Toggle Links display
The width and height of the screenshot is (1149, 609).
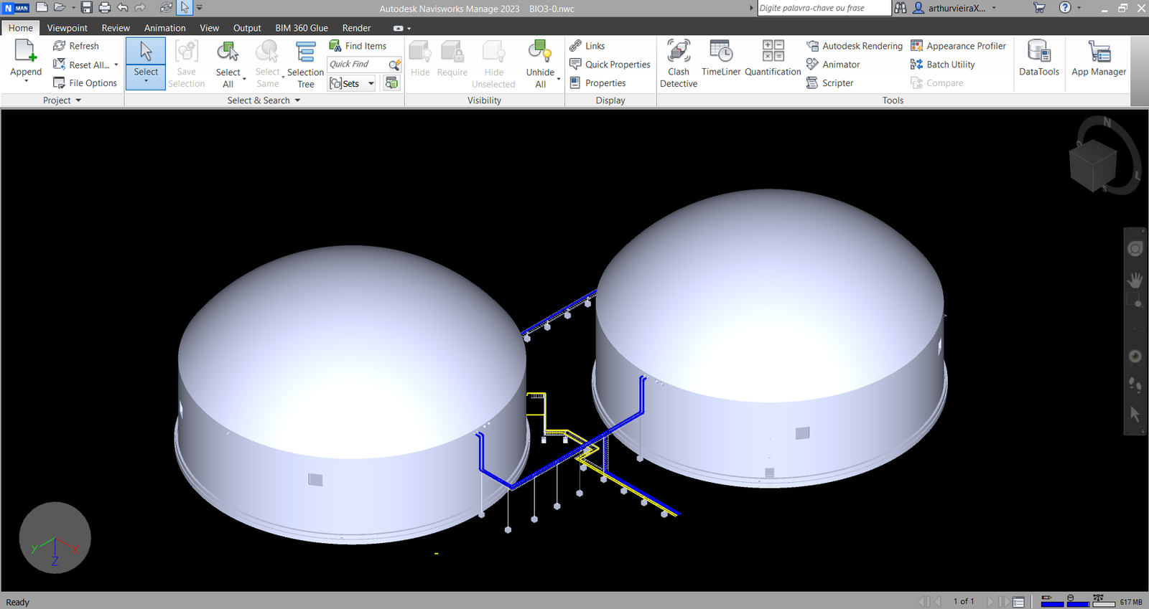pos(587,46)
